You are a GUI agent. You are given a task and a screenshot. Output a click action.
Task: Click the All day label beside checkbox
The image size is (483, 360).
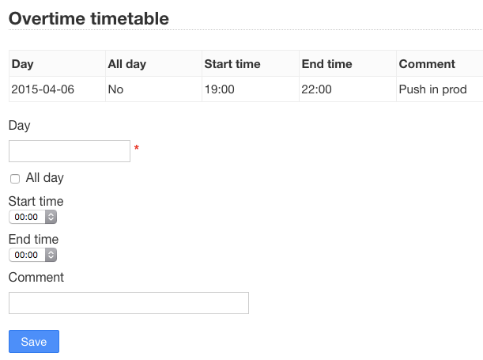point(45,178)
